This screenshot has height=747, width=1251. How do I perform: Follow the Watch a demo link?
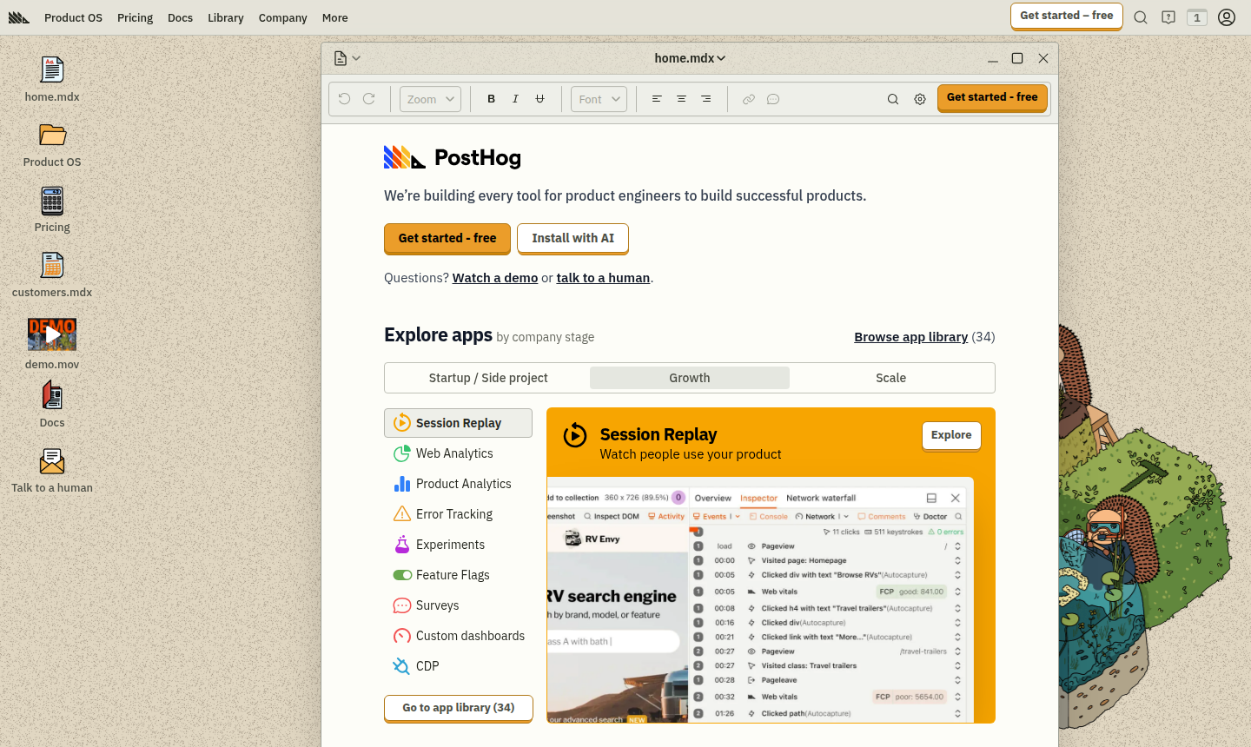[x=494, y=278]
